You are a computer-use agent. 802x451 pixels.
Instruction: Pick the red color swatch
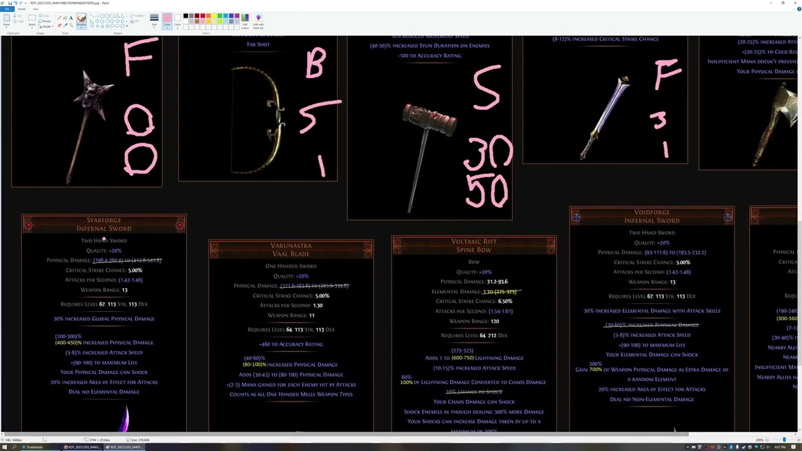[x=202, y=16]
